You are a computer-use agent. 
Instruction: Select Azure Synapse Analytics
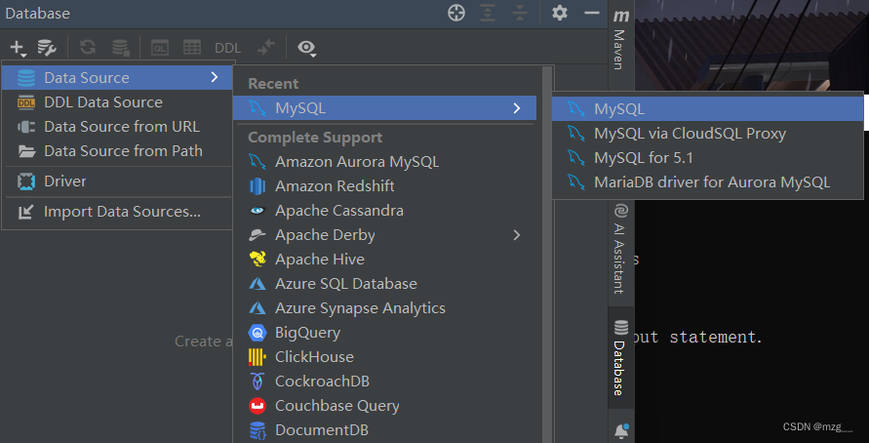(x=384, y=308)
